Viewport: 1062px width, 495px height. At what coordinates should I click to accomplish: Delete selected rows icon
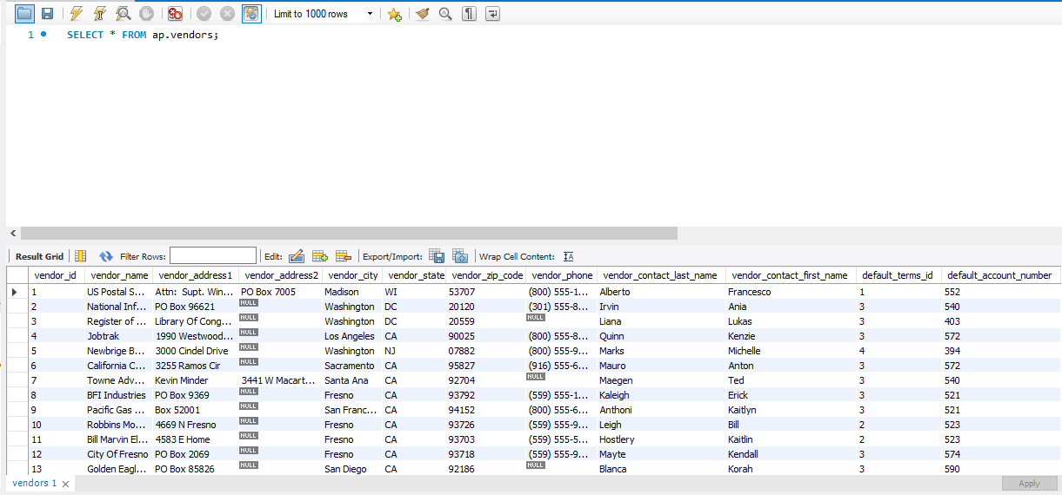pyautogui.click(x=343, y=256)
